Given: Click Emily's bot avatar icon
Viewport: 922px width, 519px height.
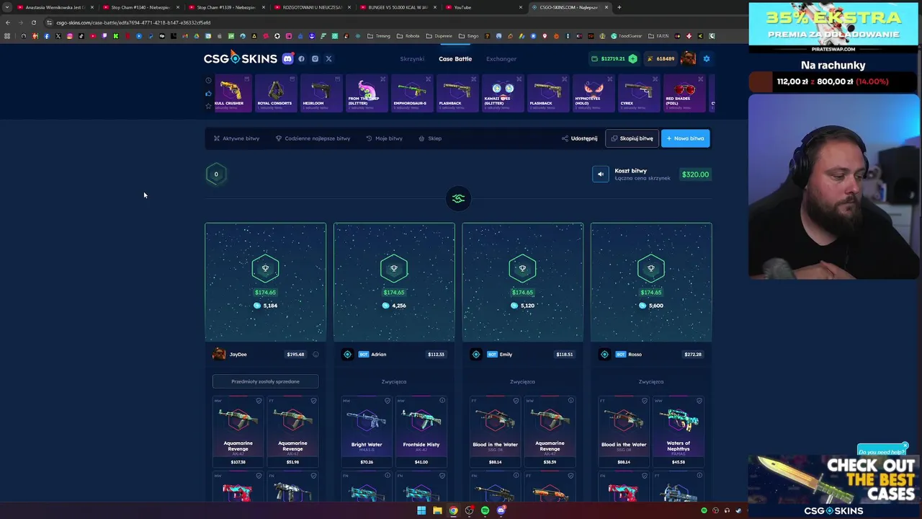Looking at the screenshot, I should tap(476, 354).
